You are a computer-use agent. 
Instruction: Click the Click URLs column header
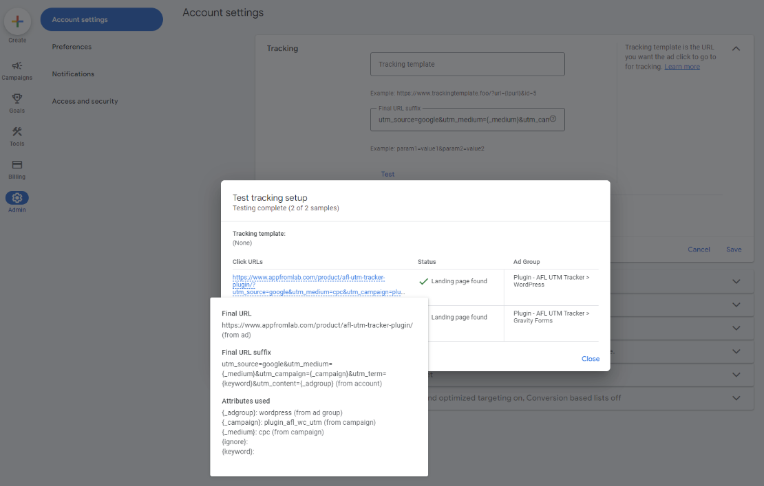248,262
